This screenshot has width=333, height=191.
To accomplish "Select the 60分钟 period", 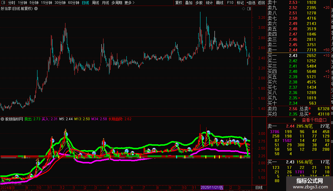I will (x=74, y=3).
